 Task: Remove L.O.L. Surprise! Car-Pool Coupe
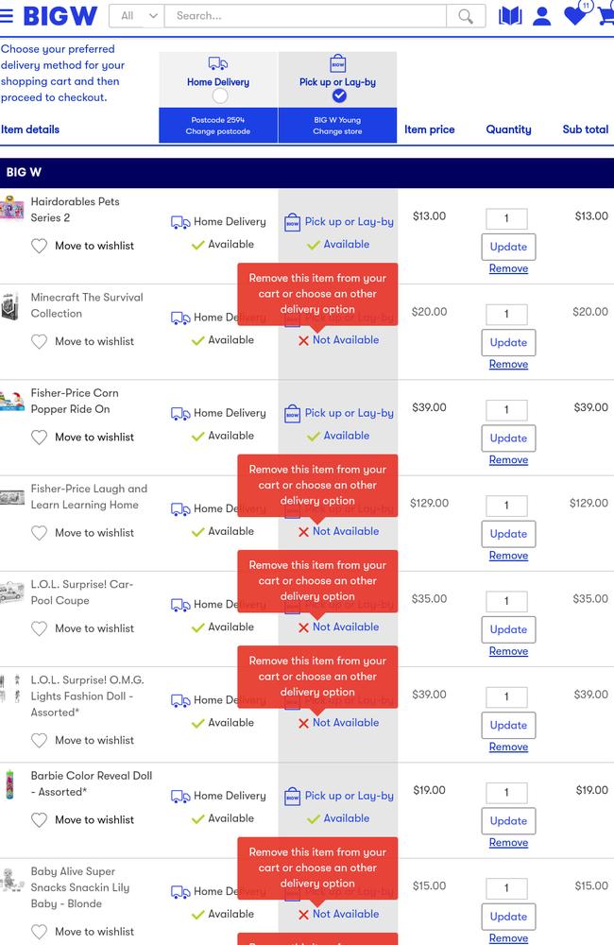pyautogui.click(x=508, y=651)
